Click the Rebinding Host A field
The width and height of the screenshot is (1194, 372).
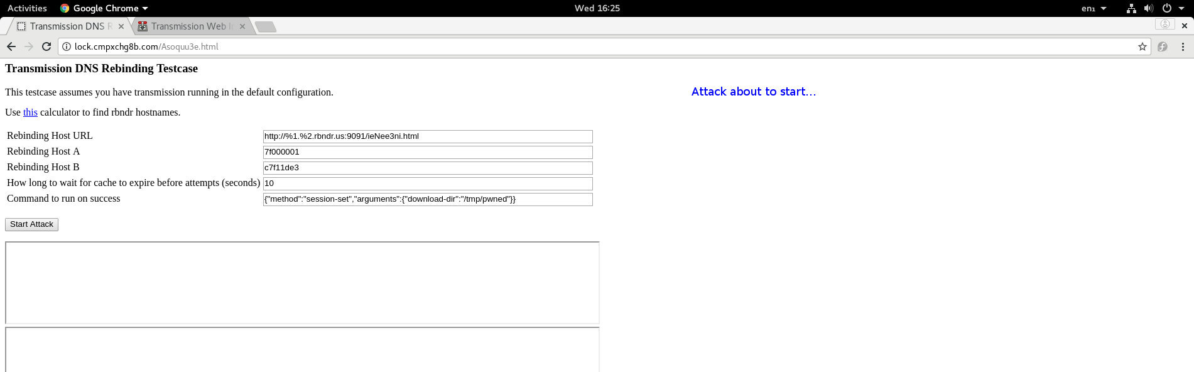(x=428, y=152)
